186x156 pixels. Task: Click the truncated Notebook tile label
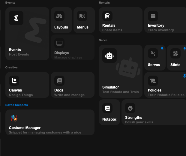click(109, 119)
